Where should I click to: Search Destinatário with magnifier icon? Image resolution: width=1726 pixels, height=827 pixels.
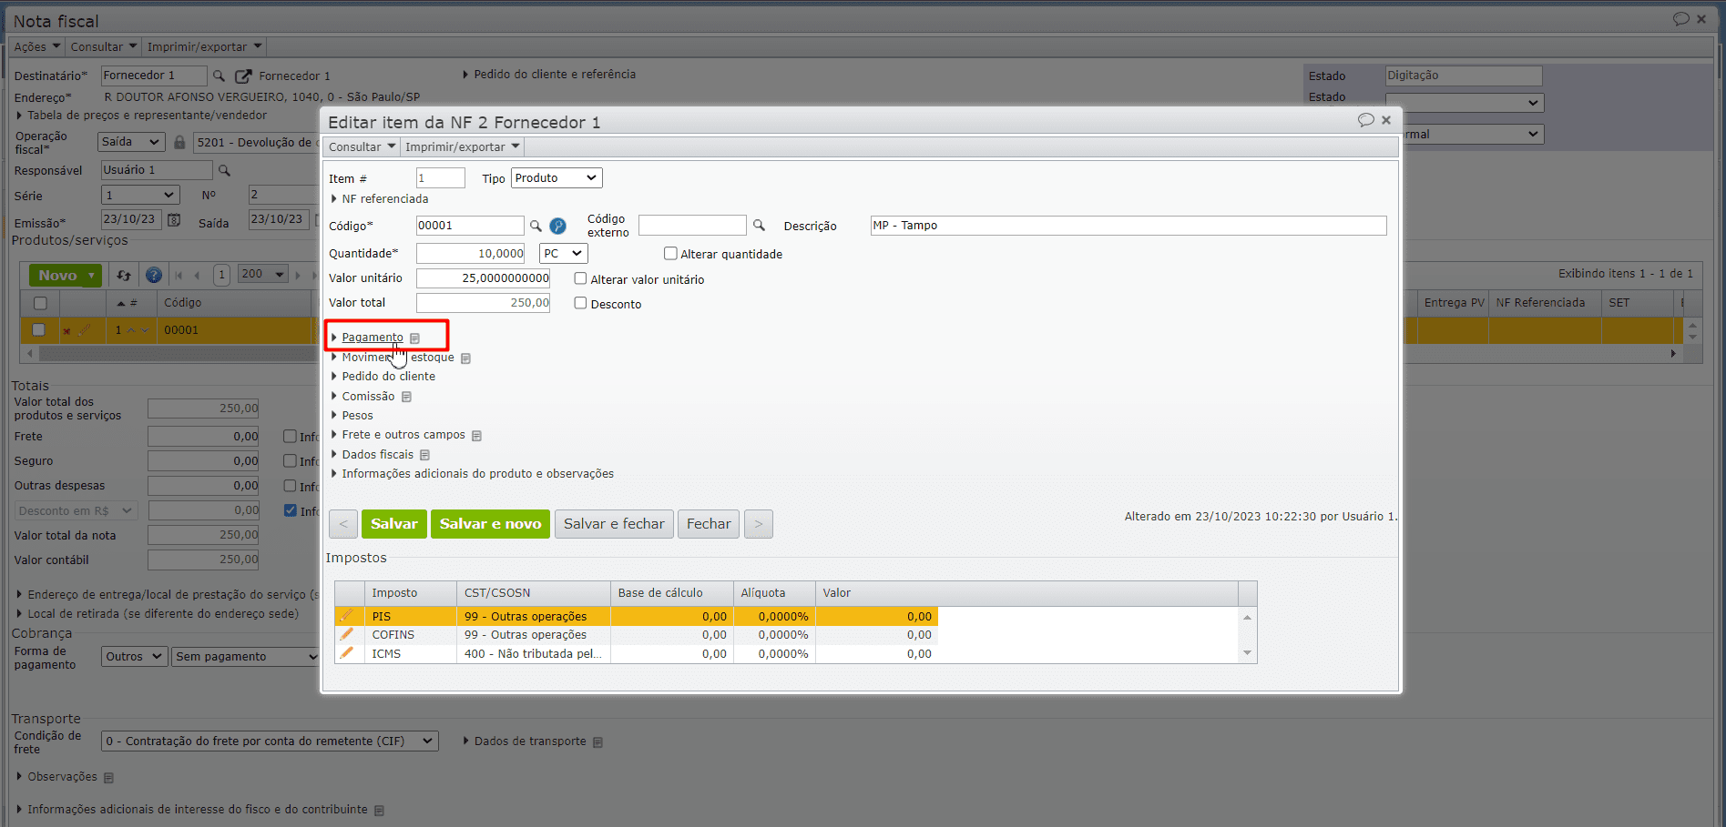click(219, 76)
